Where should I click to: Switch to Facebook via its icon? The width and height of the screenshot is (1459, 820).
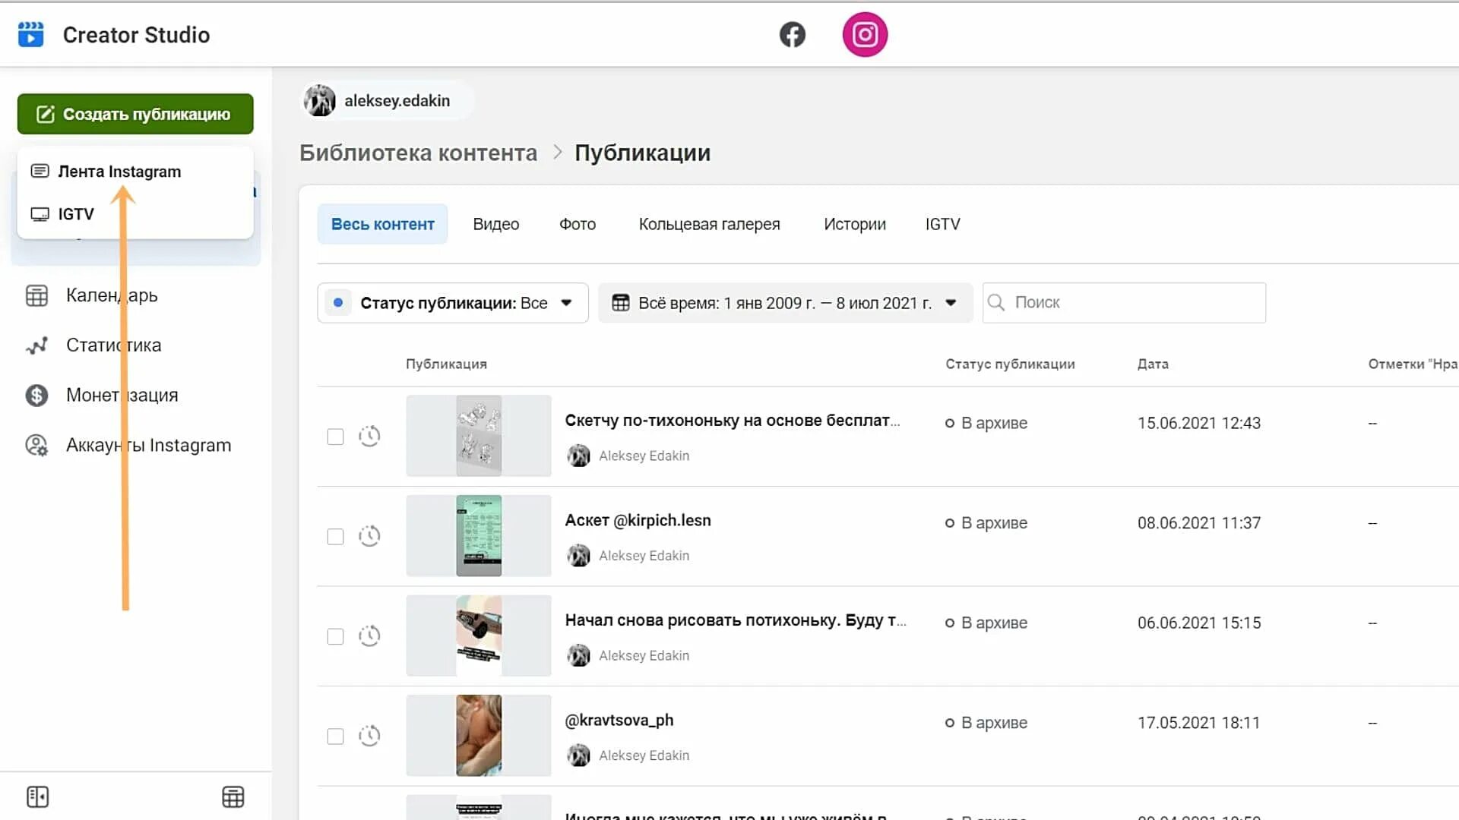[x=792, y=35]
